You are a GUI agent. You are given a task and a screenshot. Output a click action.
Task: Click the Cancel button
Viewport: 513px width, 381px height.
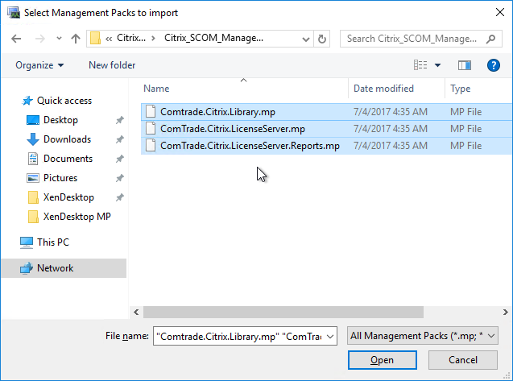point(463,360)
